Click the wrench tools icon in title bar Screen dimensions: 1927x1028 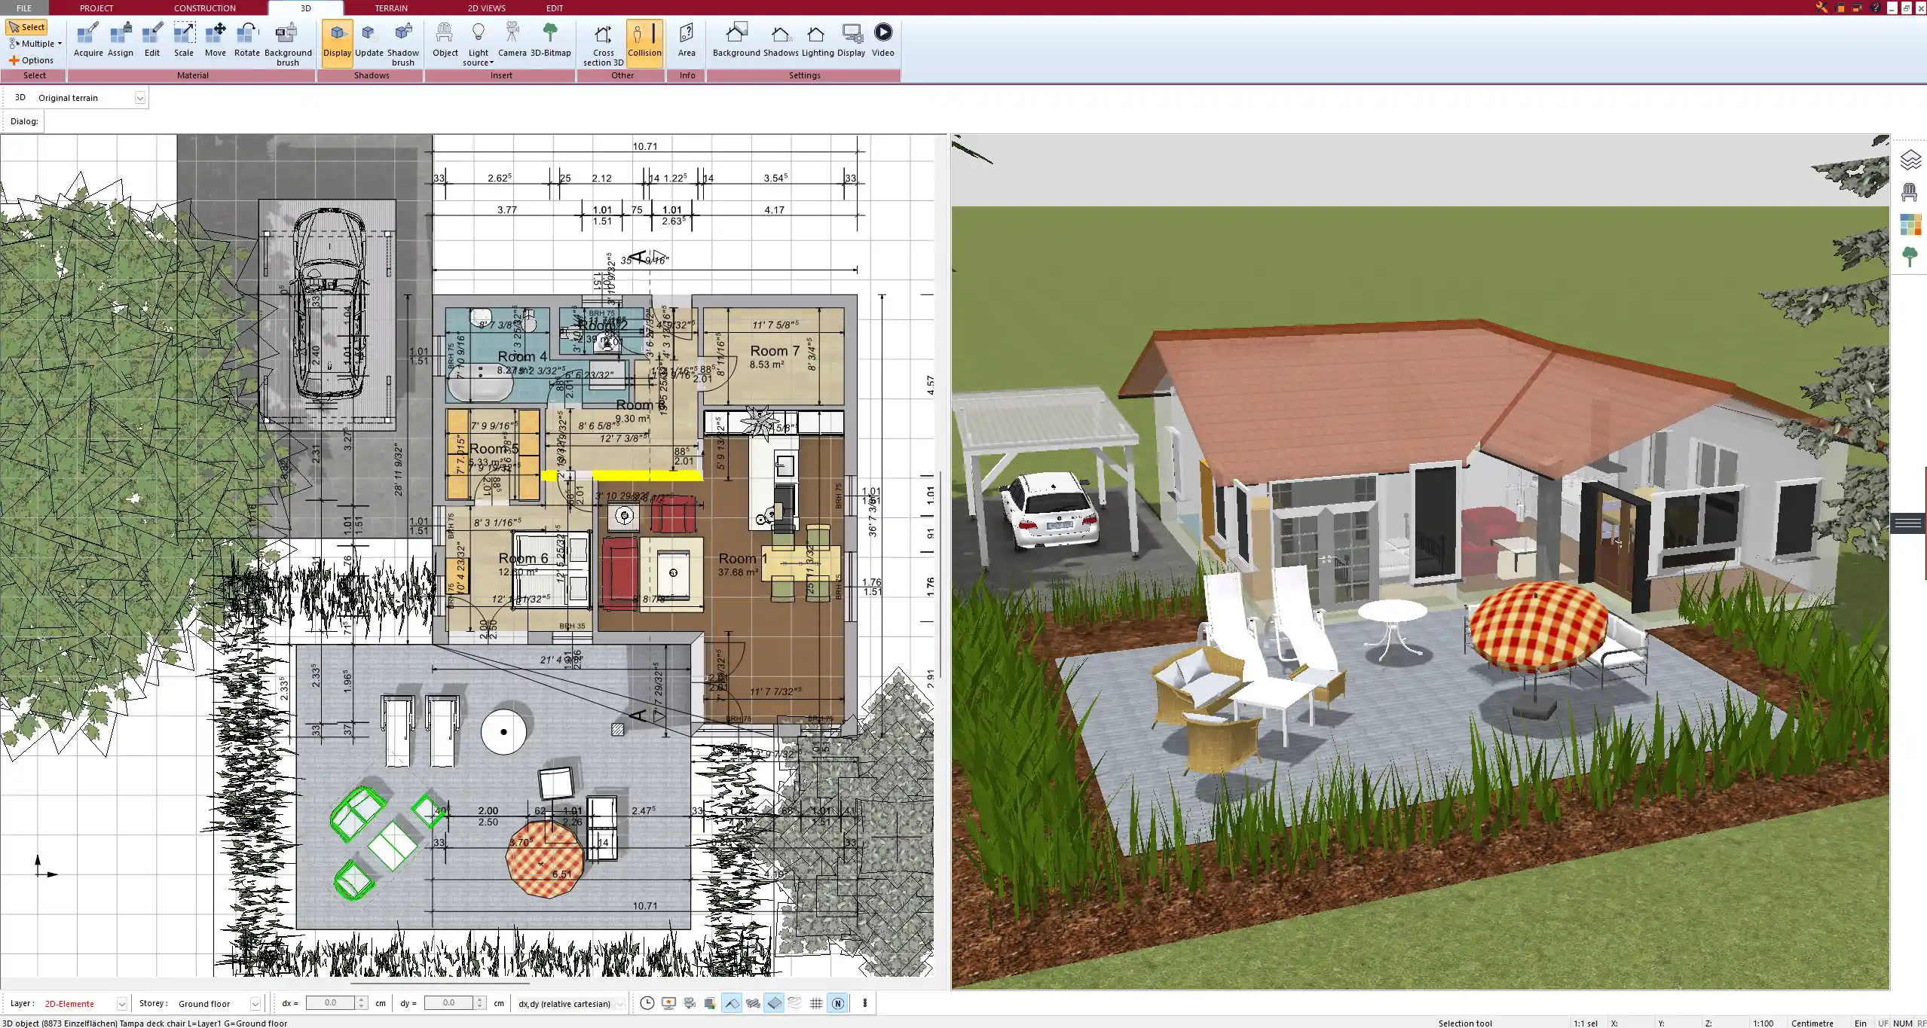coord(1821,8)
